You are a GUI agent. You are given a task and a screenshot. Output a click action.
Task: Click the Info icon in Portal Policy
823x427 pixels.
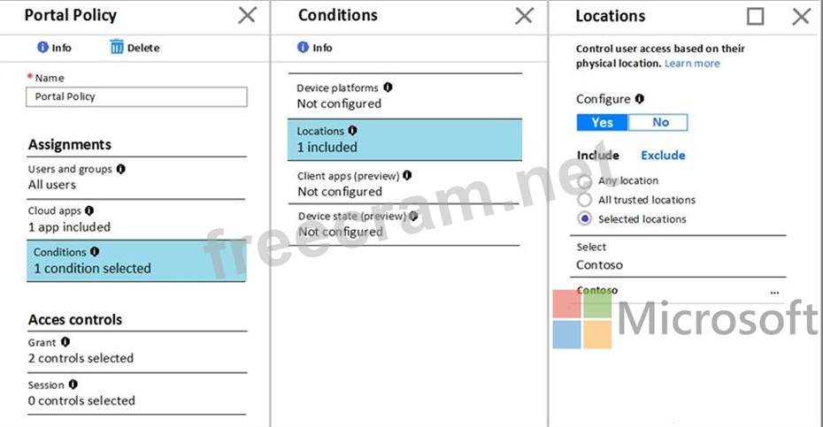click(42, 47)
